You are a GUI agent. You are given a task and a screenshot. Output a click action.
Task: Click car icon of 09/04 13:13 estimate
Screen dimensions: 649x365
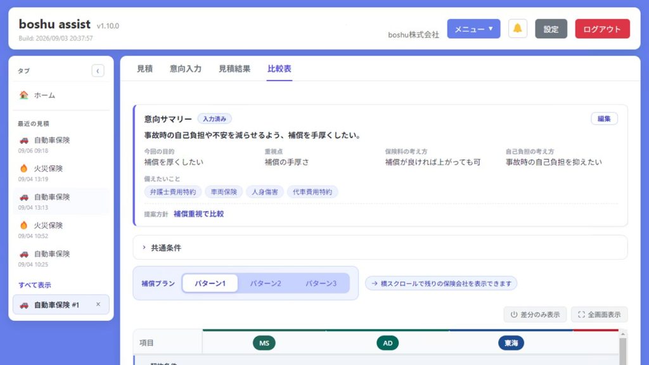point(24,197)
